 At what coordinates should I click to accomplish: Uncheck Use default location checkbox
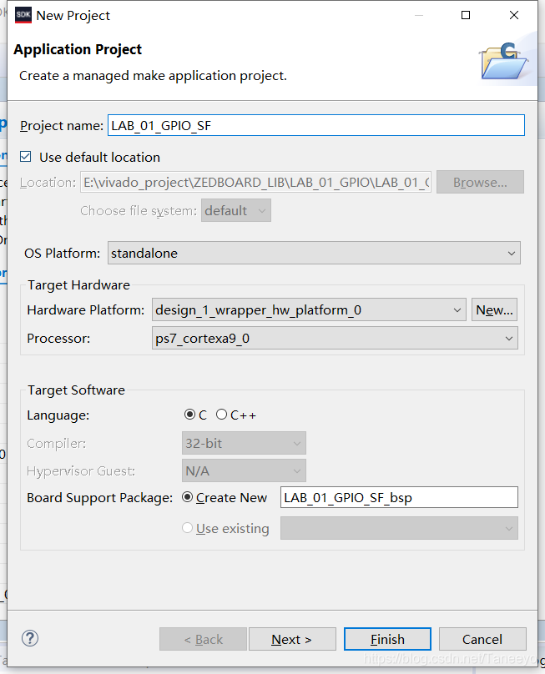[25, 157]
